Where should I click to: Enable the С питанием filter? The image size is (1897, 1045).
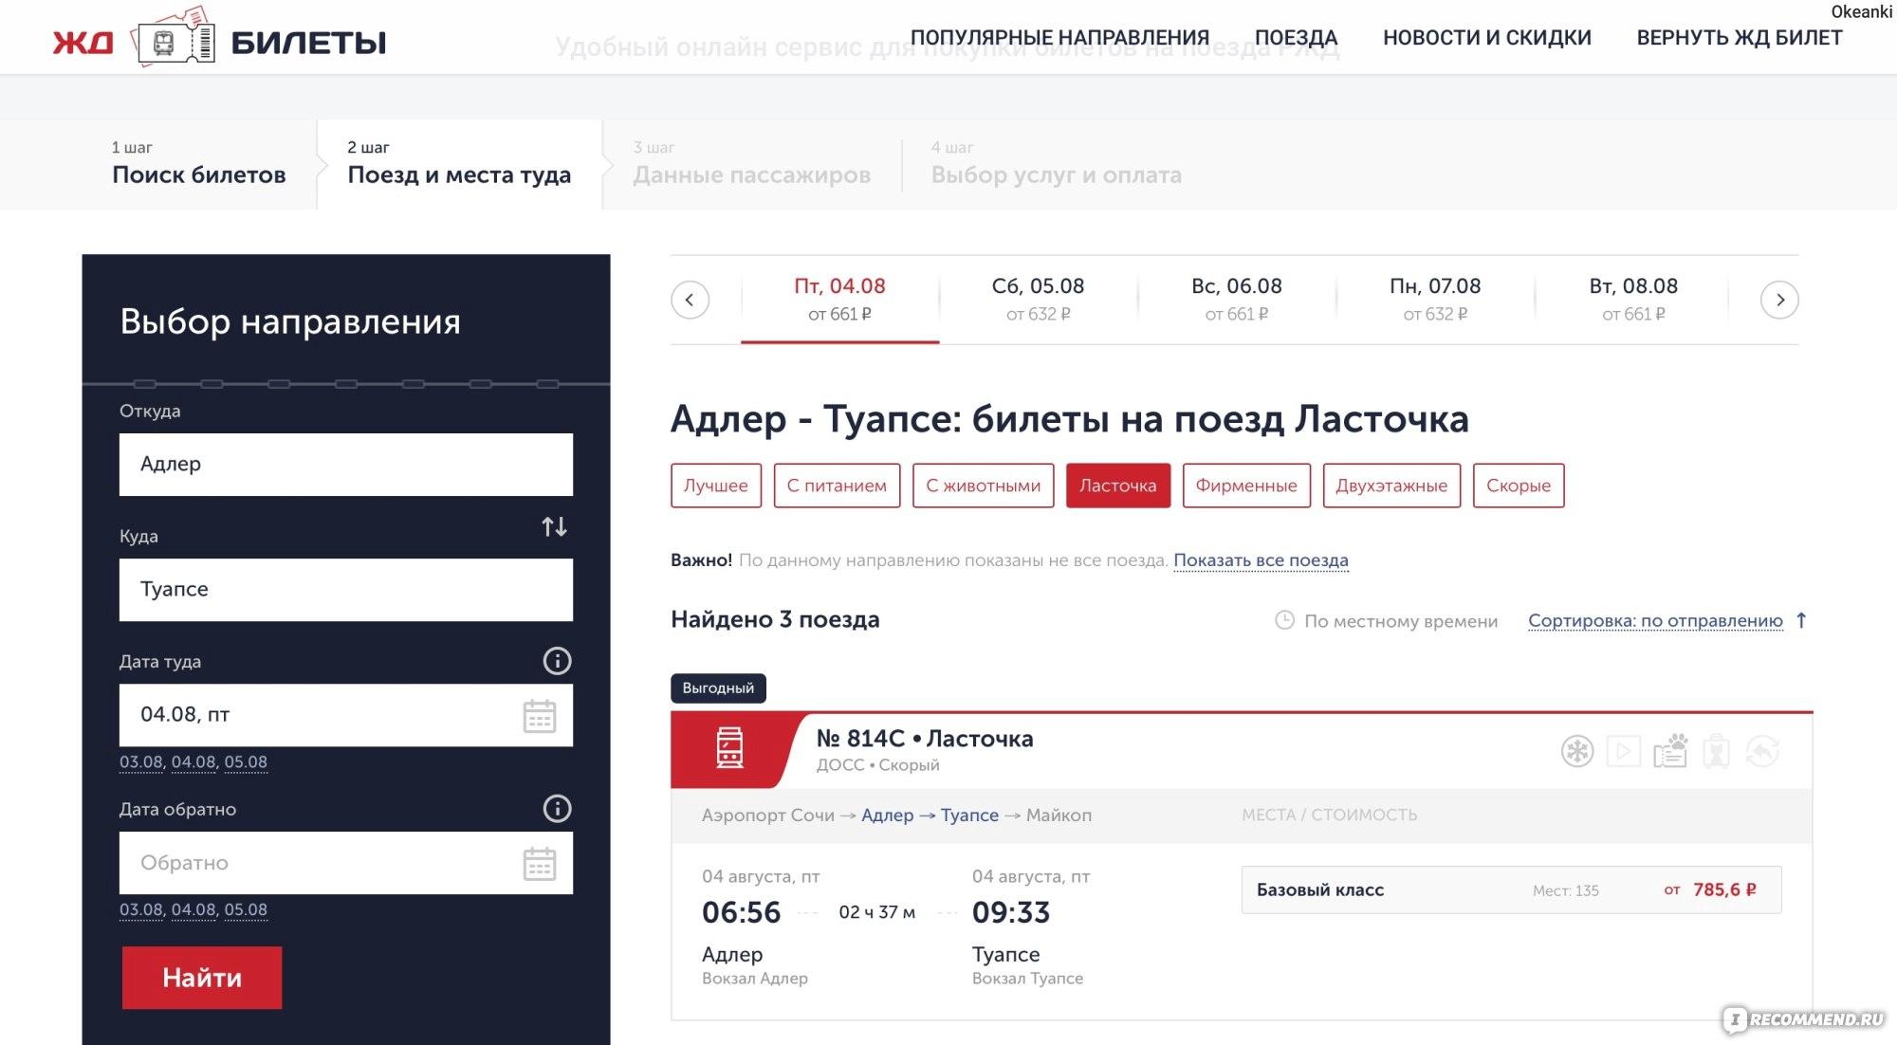click(837, 486)
